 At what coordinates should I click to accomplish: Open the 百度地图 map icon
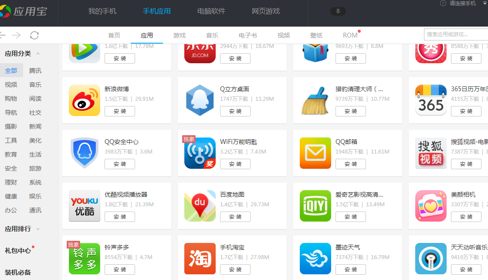pyautogui.click(x=200, y=206)
